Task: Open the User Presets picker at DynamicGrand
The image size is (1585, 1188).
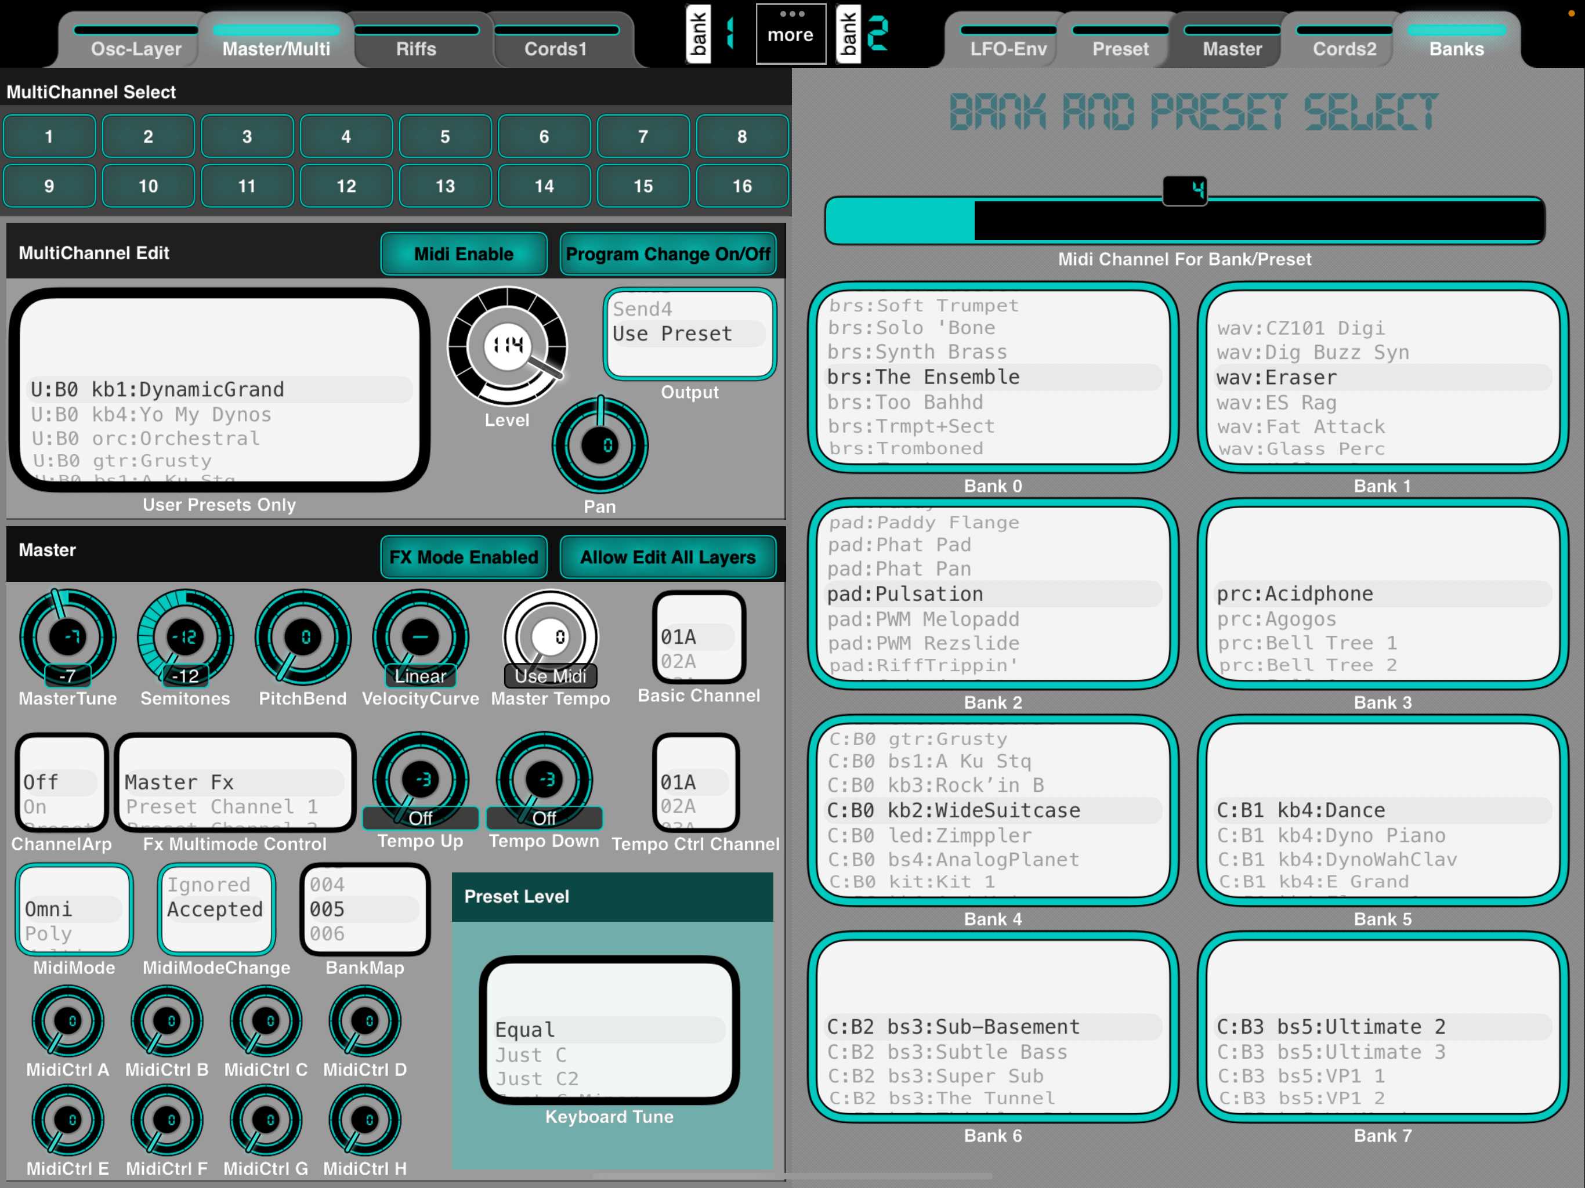Action: click(219, 390)
